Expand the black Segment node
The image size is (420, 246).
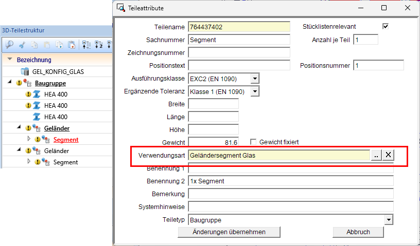29,161
